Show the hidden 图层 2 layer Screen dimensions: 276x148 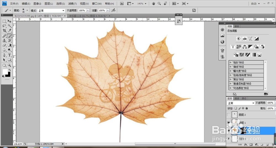point(229,115)
